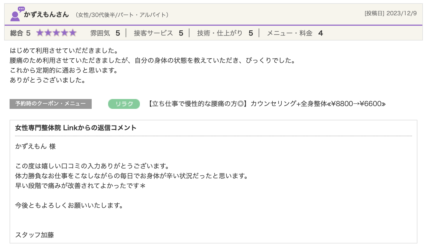The height and width of the screenshot is (250, 427).
Task: Click the かずえもん 様 greeting in reply
Action: pyautogui.click(x=36, y=146)
